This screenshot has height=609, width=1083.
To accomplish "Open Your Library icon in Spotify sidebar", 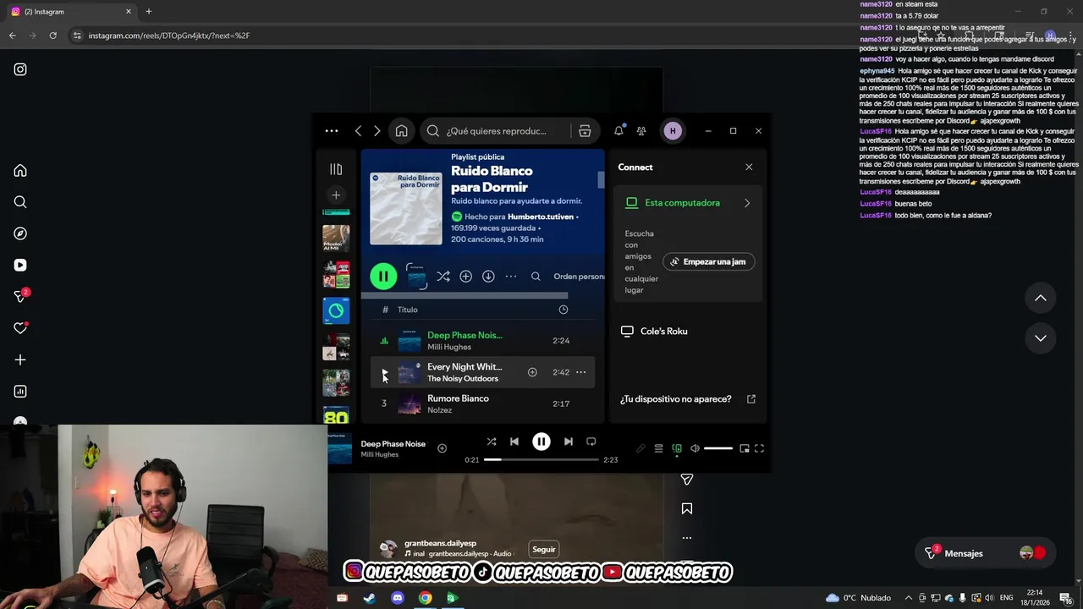I will pyautogui.click(x=336, y=169).
